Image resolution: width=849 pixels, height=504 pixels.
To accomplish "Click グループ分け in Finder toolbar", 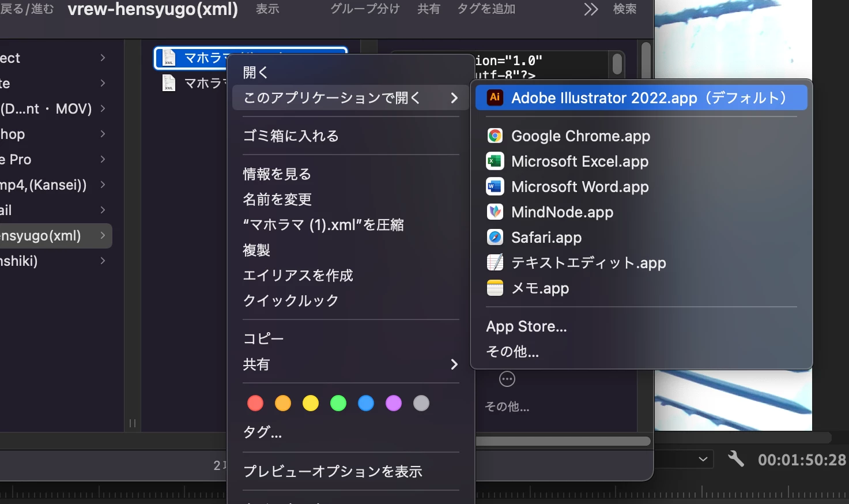I will tap(365, 9).
